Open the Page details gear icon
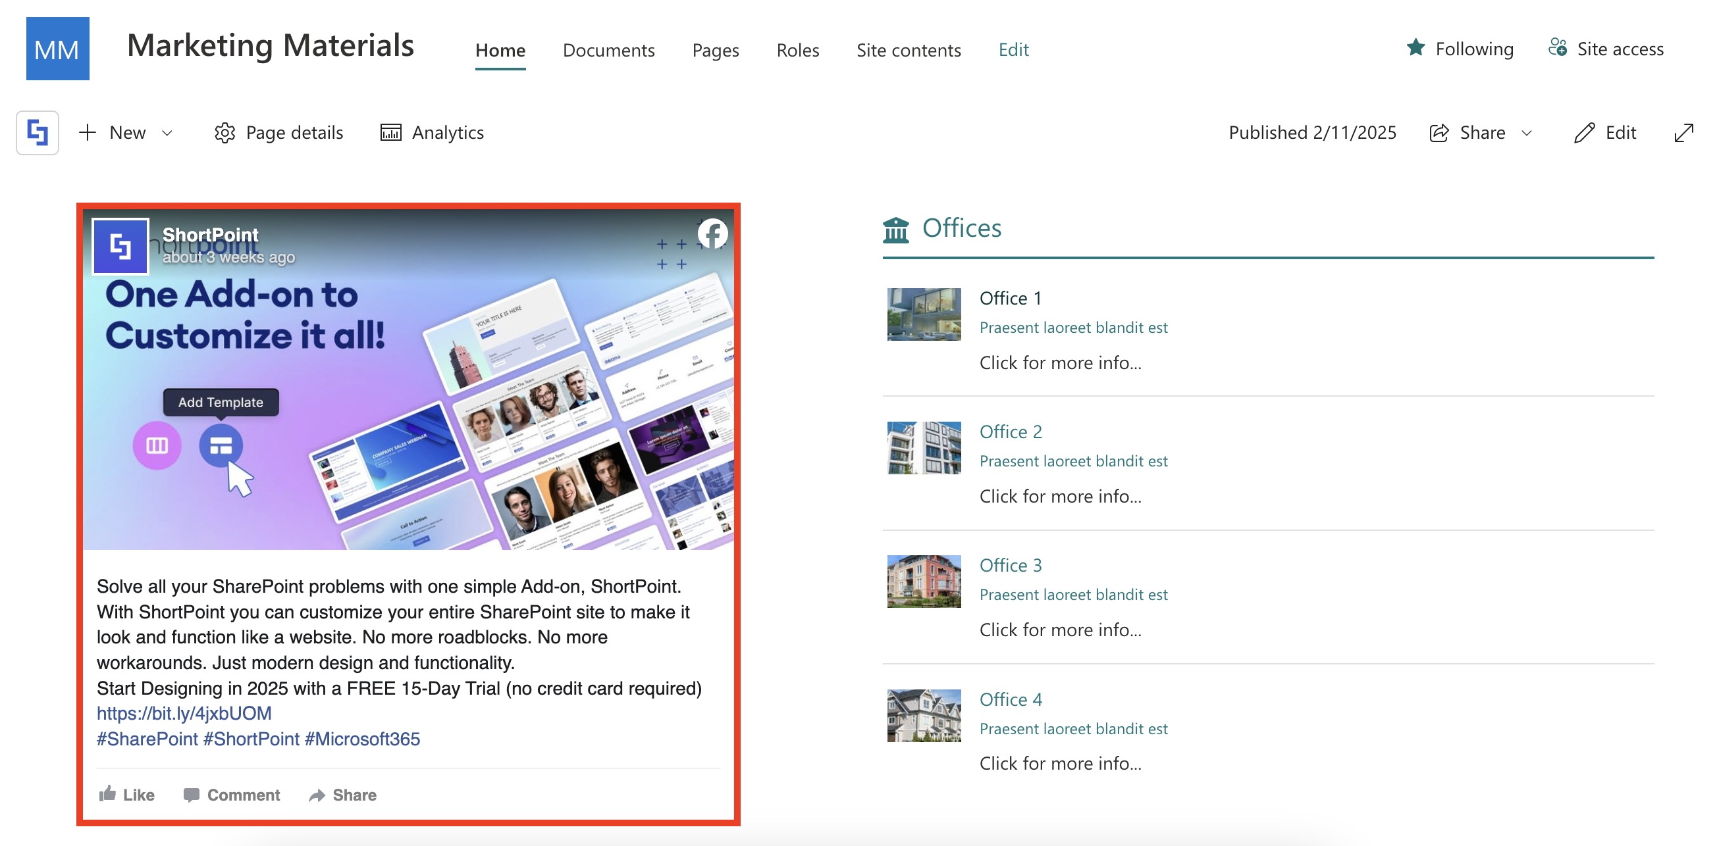1717x846 pixels. click(x=225, y=133)
